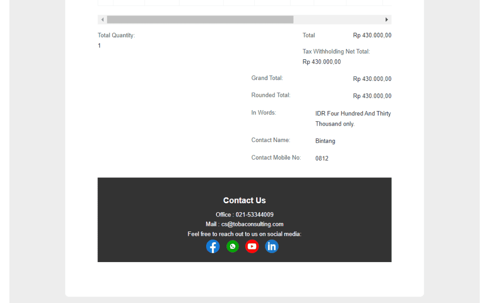Click the total quantity value 1

(99, 46)
